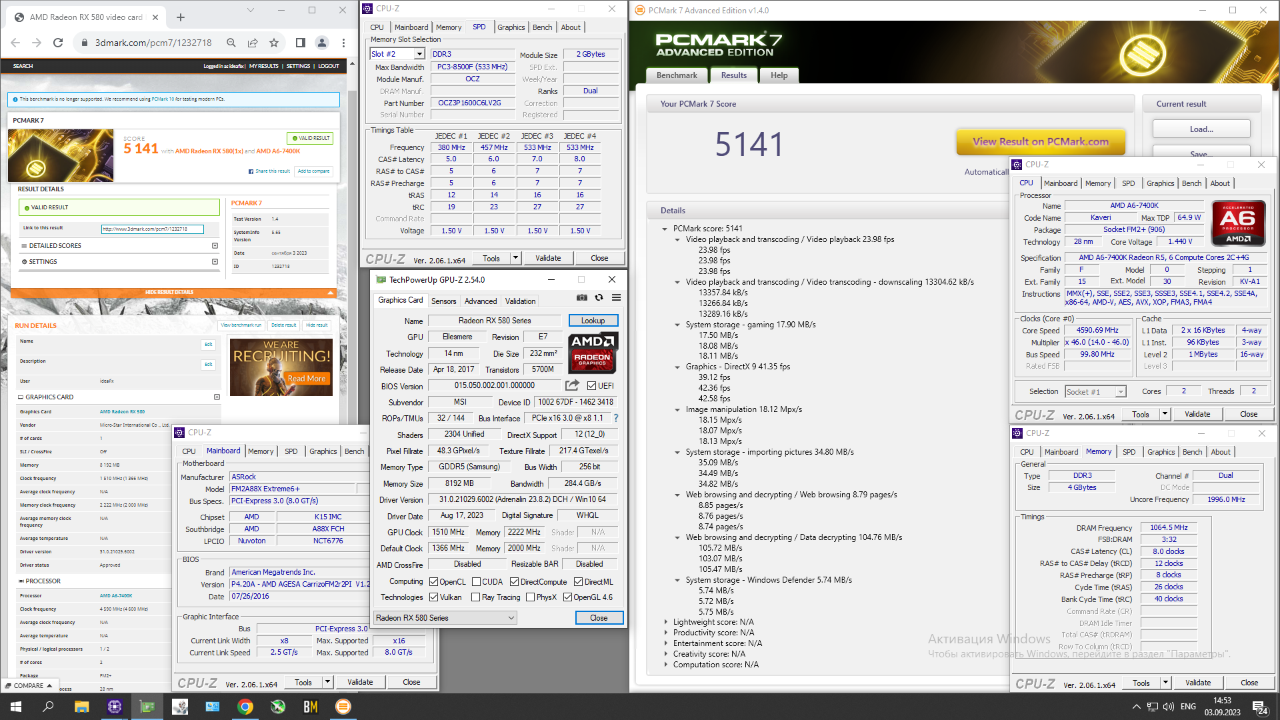Collapse the PCMark score 5141 tree node
The width and height of the screenshot is (1280, 720).
click(x=665, y=229)
